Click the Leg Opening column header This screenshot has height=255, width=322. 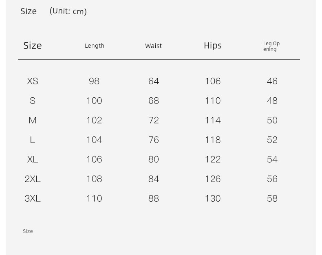click(x=271, y=46)
